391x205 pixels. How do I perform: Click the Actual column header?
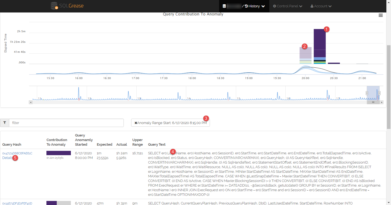(122, 145)
